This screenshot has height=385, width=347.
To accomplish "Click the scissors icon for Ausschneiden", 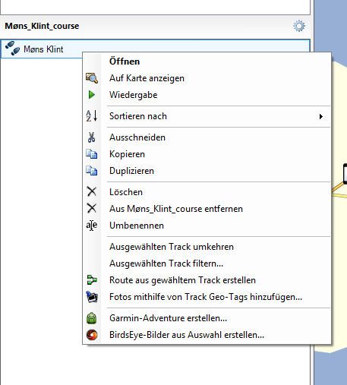I will (92, 137).
